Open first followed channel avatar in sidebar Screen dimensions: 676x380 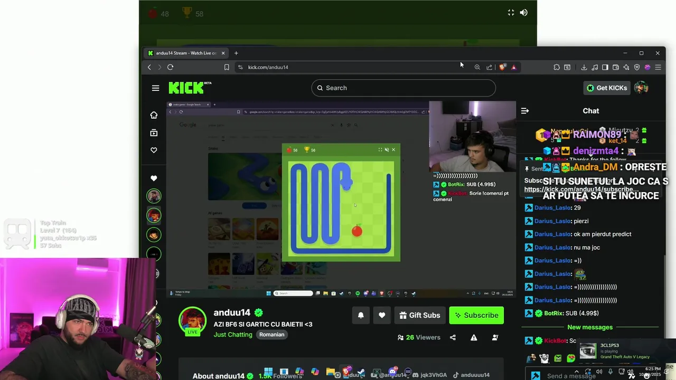coord(154,196)
